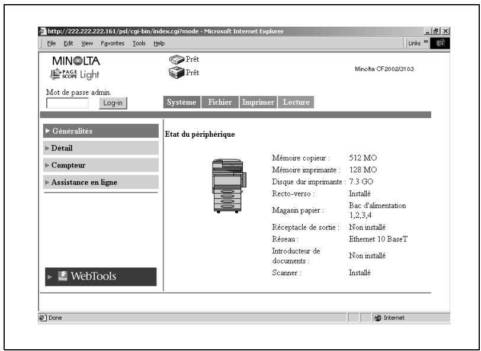The image size is (481, 351).
Task: Click the page icon beside Done
Action: coord(43,318)
